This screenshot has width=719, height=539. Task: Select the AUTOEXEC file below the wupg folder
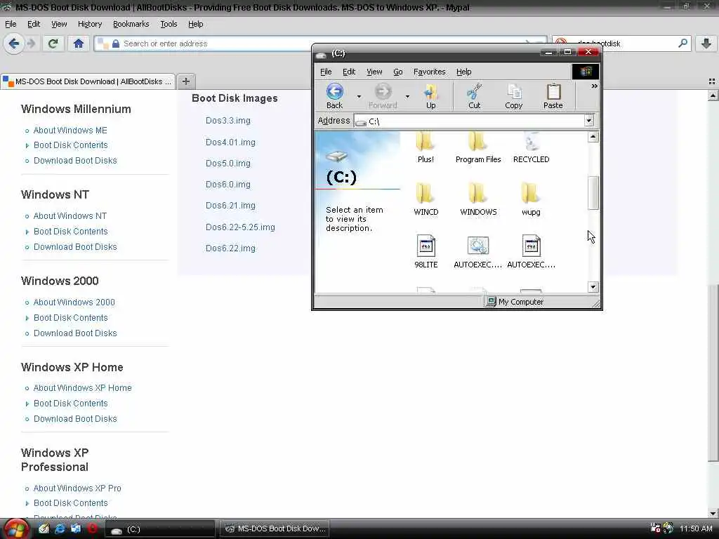(x=531, y=252)
